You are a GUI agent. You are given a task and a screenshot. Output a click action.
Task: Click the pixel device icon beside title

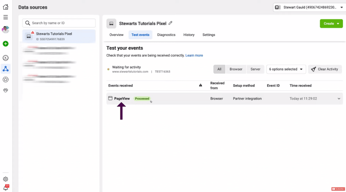pyautogui.click(x=111, y=23)
